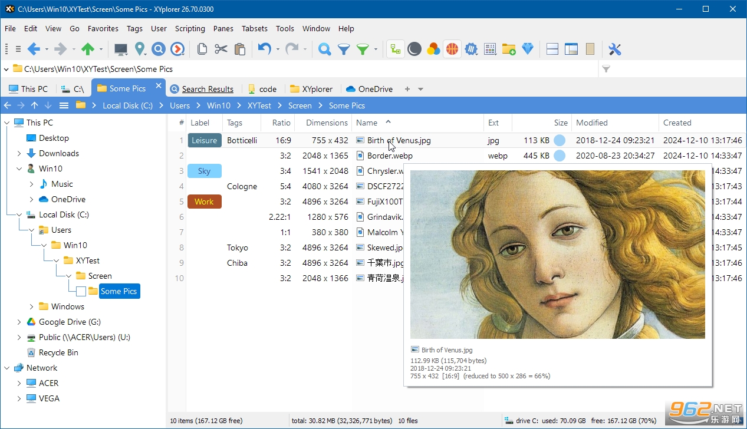
Task: Toggle dual pane layout icon
Action: pyautogui.click(x=552, y=49)
